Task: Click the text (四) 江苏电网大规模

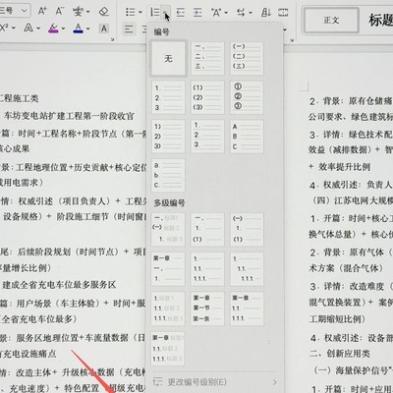Action: point(353,200)
